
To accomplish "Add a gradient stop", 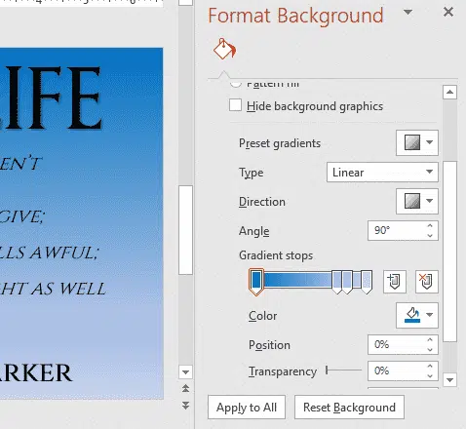I will click(395, 282).
